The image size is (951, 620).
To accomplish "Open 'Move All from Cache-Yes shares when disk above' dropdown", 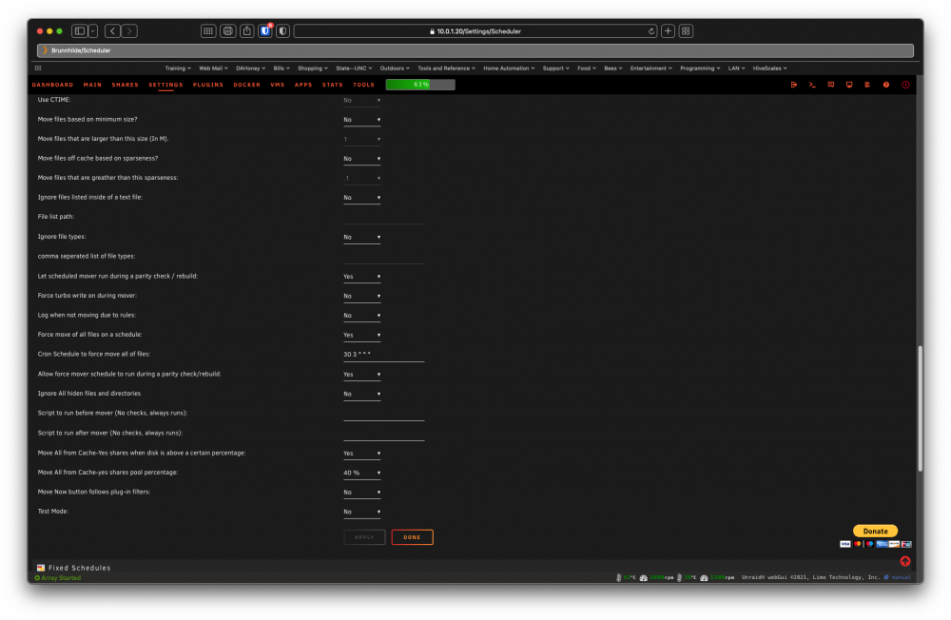I will (x=362, y=454).
